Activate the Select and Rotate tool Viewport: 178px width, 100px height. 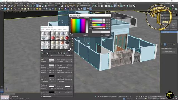click(x=40, y=6)
